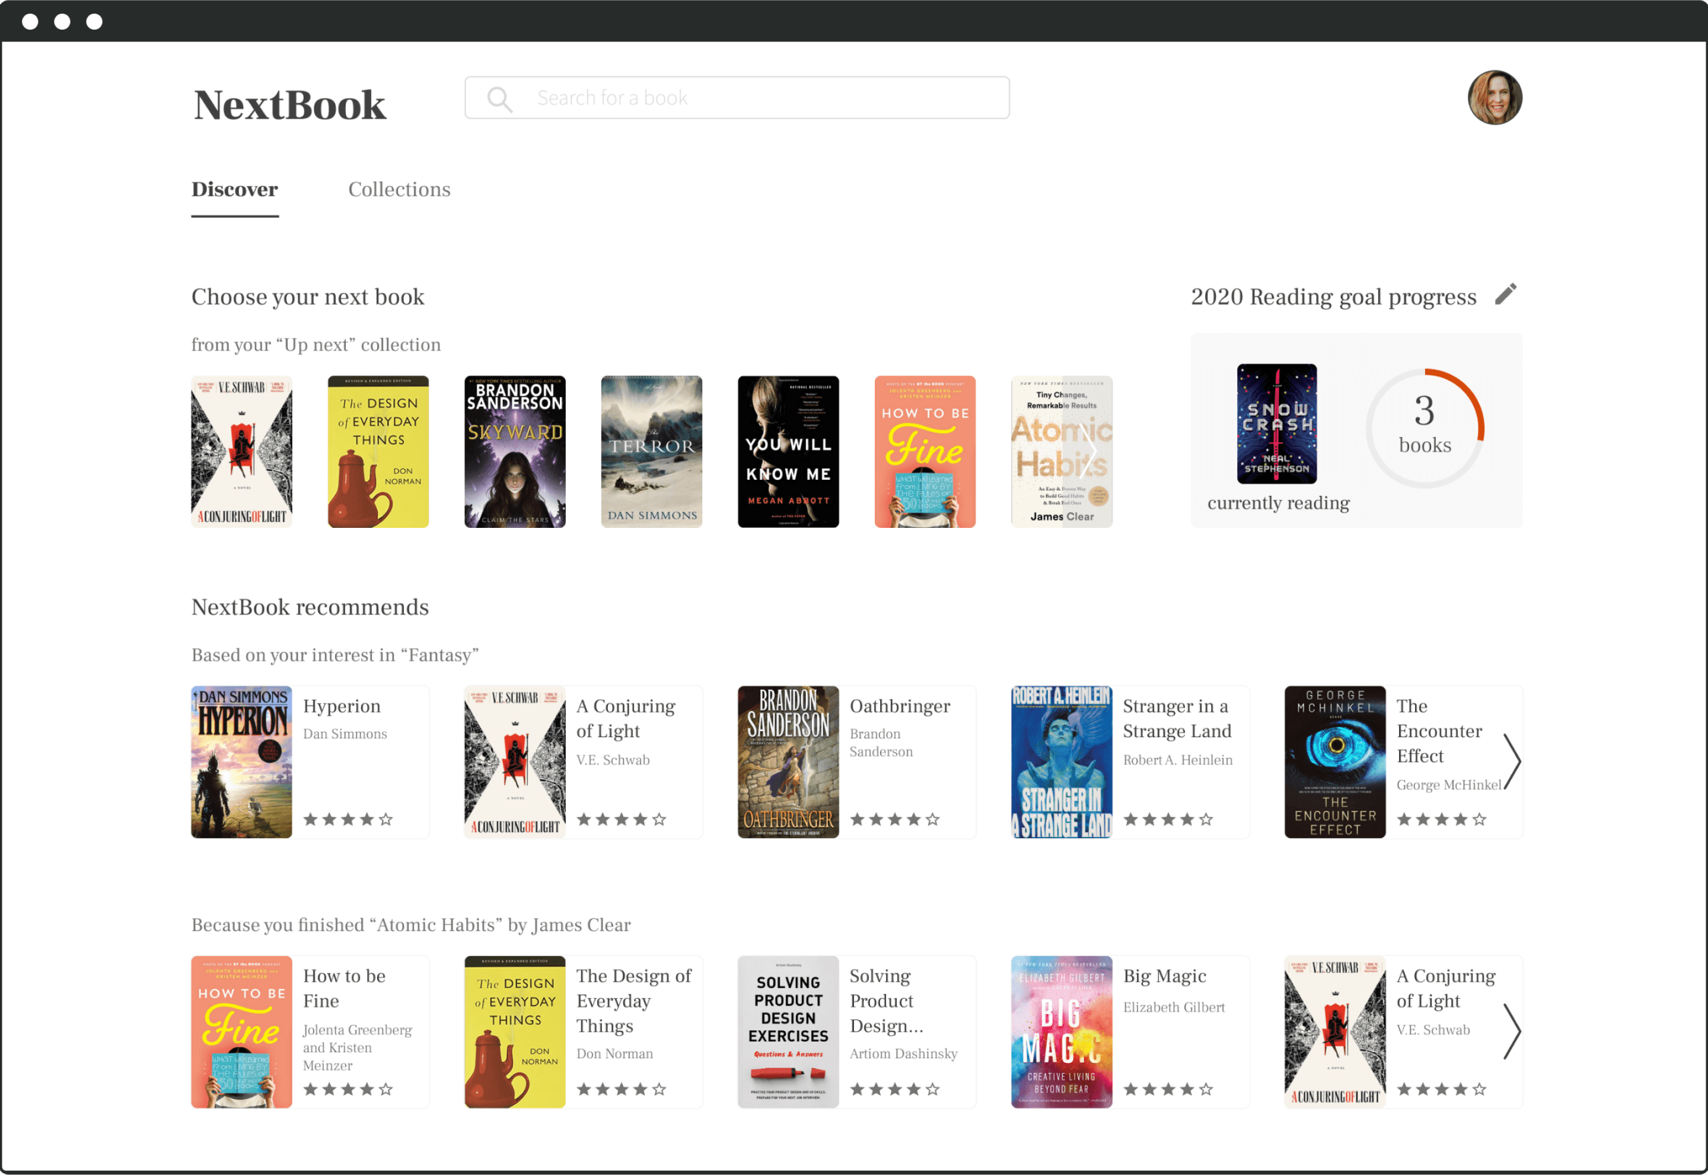This screenshot has width=1708, height=1175.
Task: Open You Will Know Me cover
Action: tap(788, 451)
